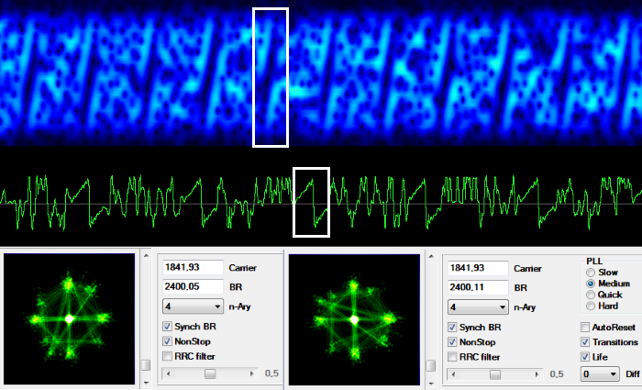This screenshot has height=390, width=642.
Task: Enable right panel RRC filter checkbox
Action: pos(452,357)
